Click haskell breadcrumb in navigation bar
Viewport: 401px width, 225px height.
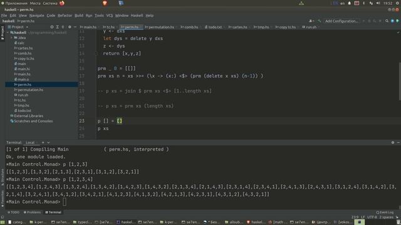pos(8,21)
